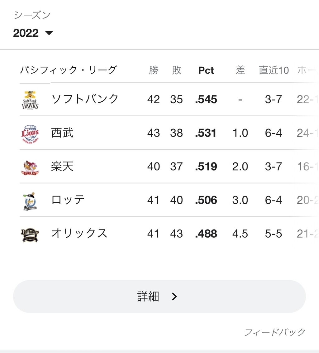Click the SoftBank Hawks team logo
This screenshot has height=353, width=319.
click(30, 100)
